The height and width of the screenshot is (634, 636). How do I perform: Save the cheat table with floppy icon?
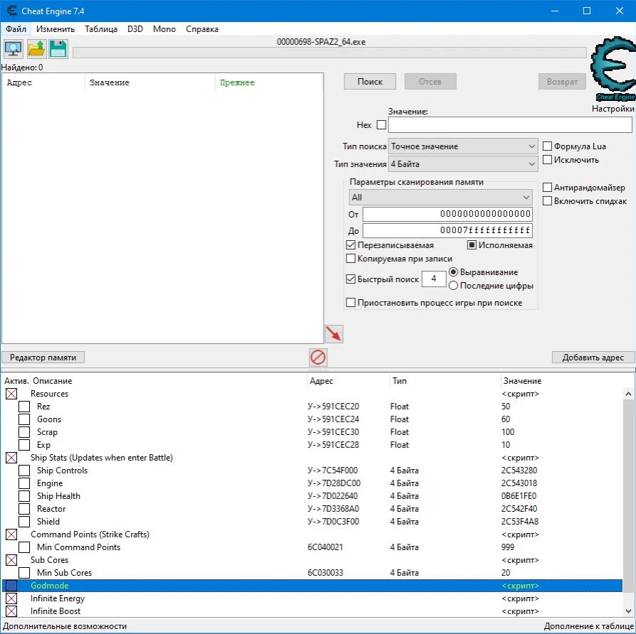point(58,48)
